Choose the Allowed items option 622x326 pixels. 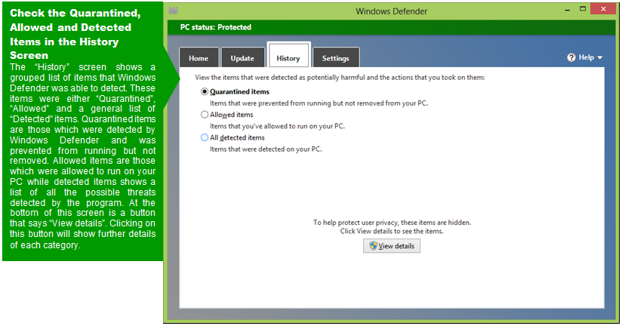pyautogui.click(x=205, y=115)
